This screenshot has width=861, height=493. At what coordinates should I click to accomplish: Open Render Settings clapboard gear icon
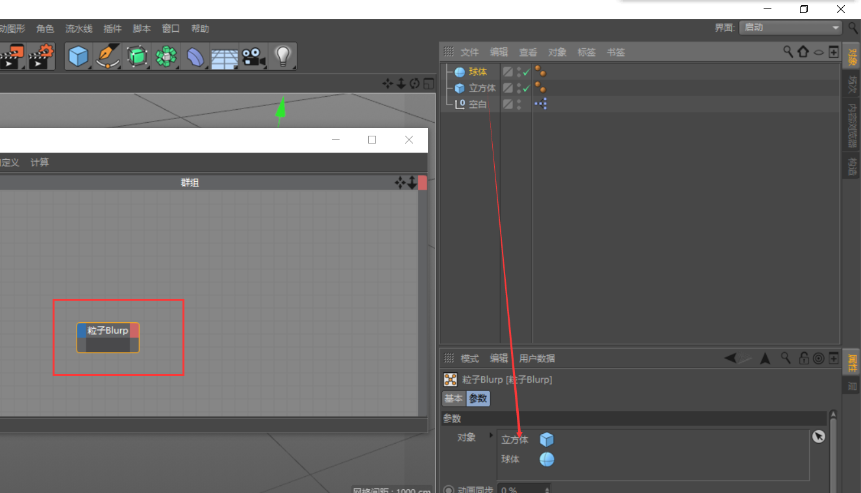pyautogui.click(x=41, y=57)
